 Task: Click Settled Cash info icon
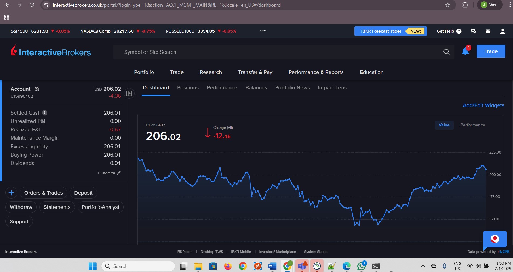(45, 113)
